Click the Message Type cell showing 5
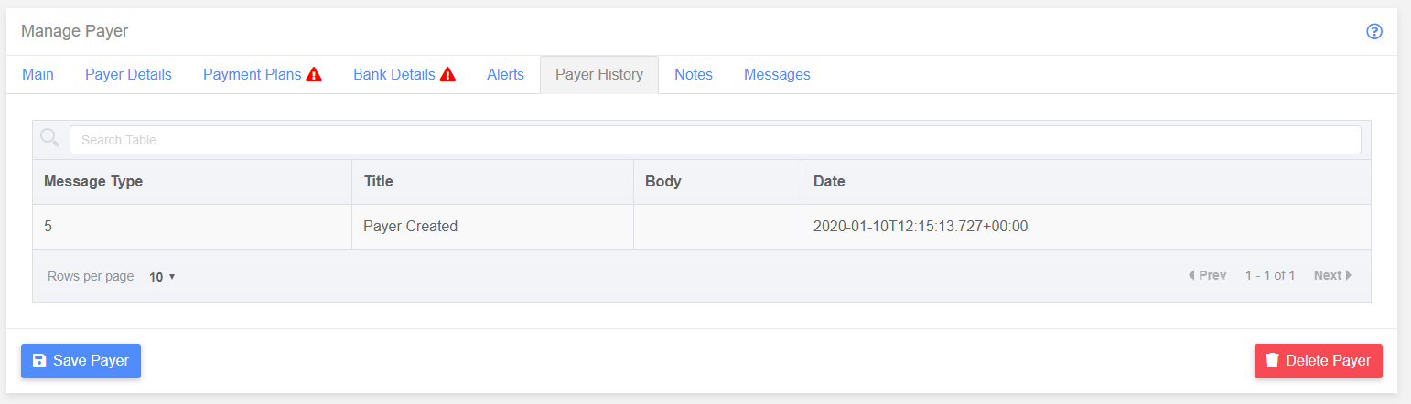 point(192,226)
